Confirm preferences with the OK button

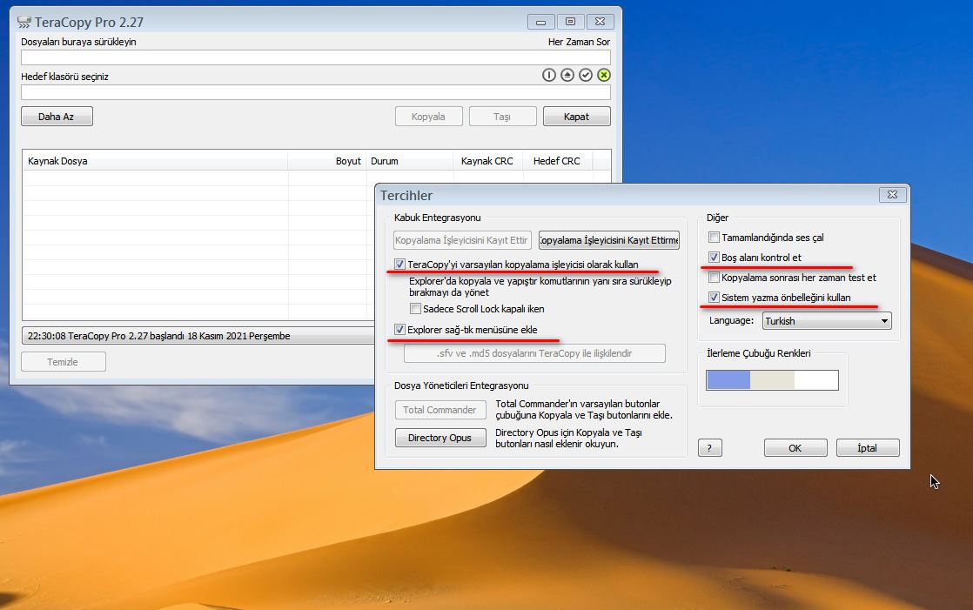click(795, 448)
